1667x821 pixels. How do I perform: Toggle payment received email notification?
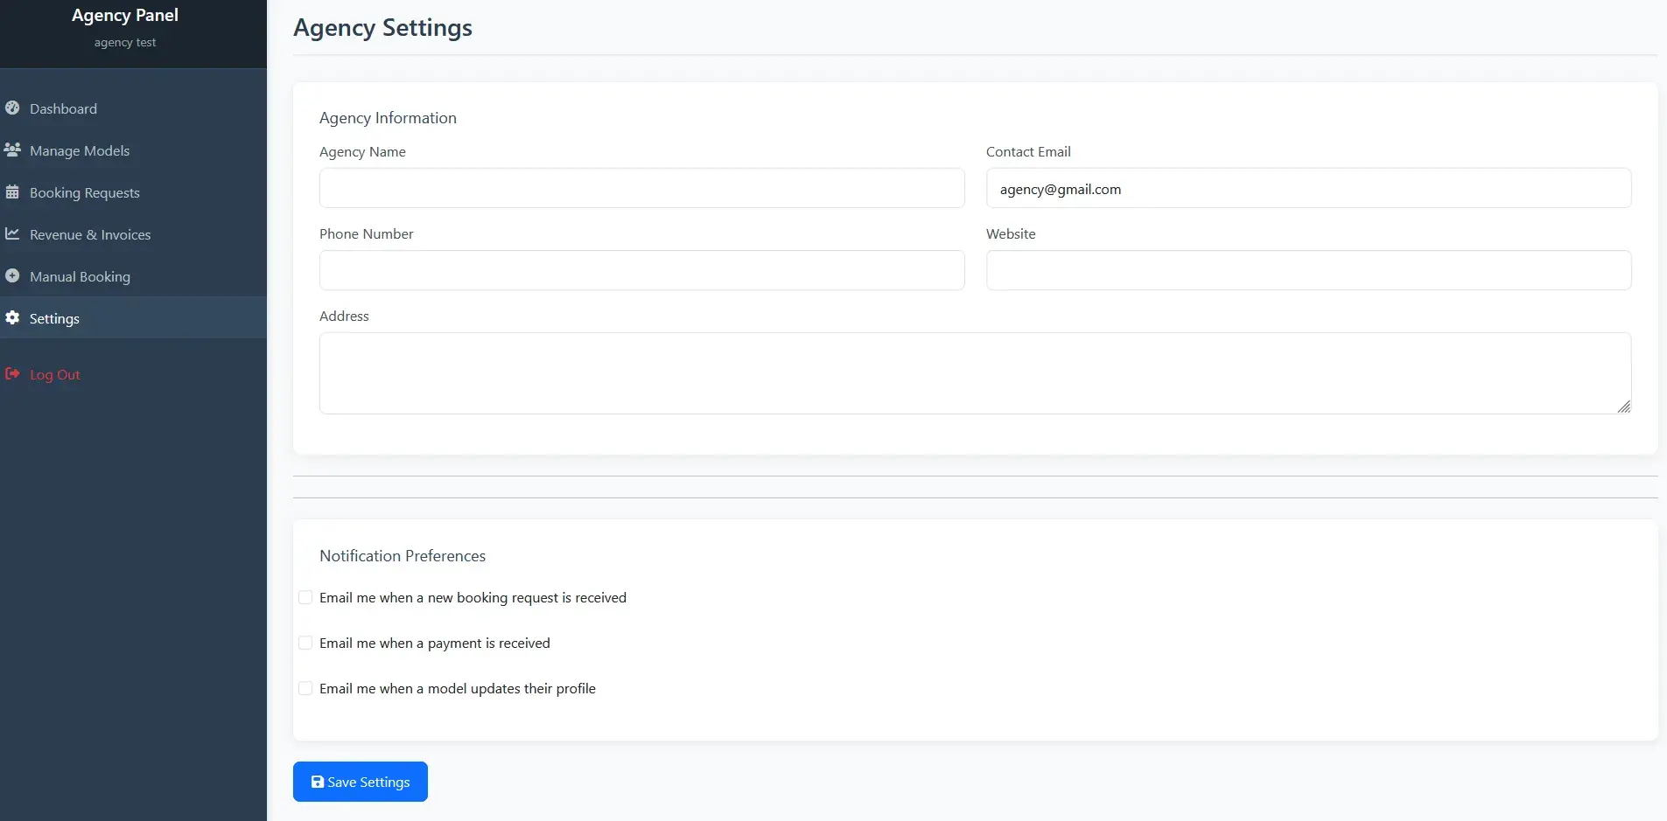point(305,644)
